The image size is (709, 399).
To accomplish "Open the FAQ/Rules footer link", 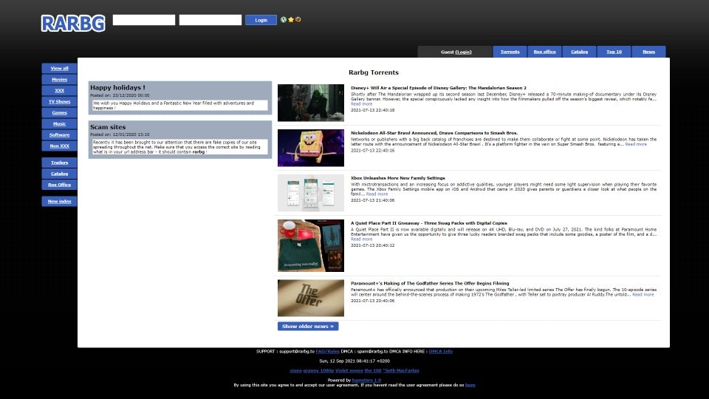I will click(327, 351).
